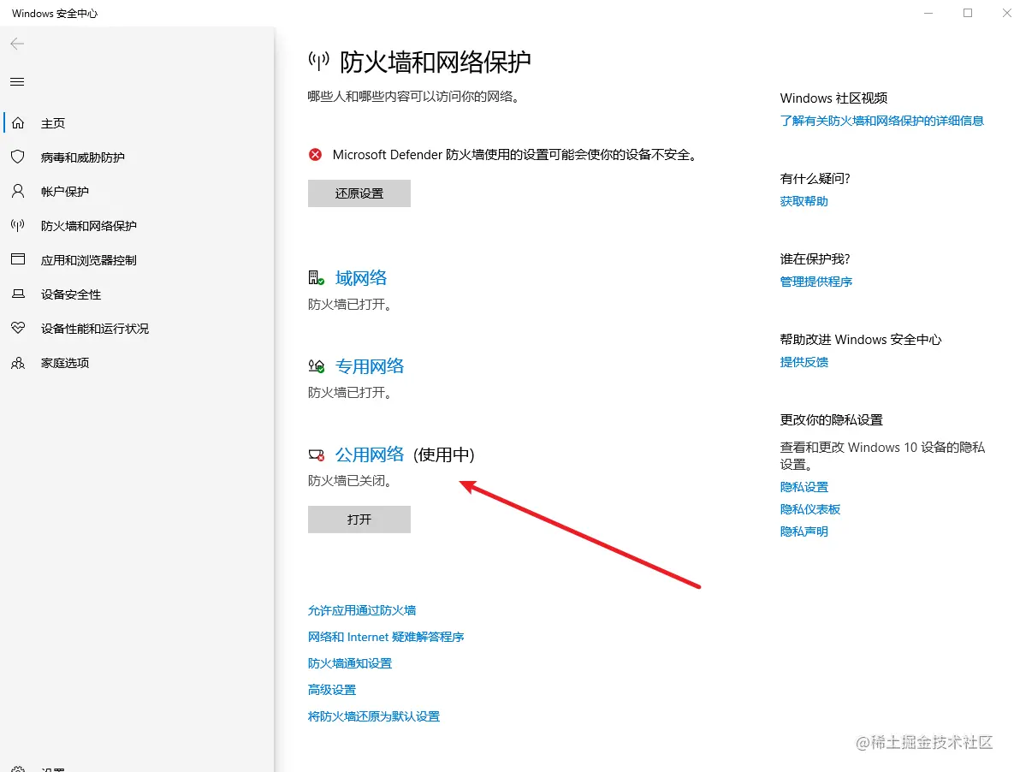Click the 获取帮助 link
Image resolution: width=1014 pixels, height=772 pixels.
pyautogui.click(x=803, y=201)
